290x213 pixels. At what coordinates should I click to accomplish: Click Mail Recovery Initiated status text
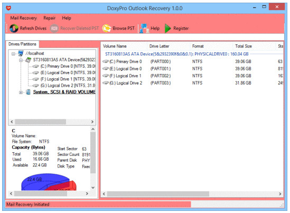28,205
